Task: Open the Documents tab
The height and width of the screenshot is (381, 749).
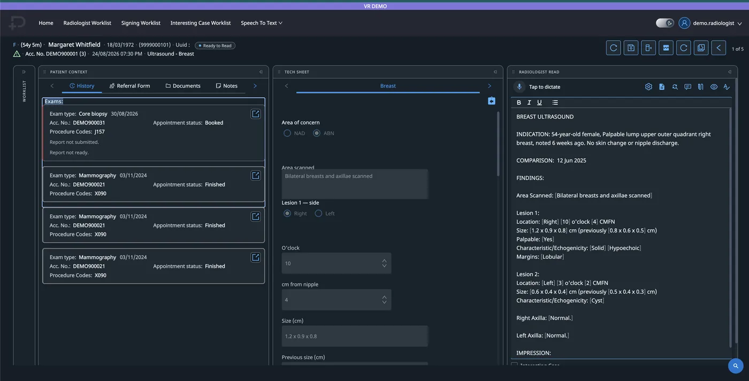Action: [183, 86]
